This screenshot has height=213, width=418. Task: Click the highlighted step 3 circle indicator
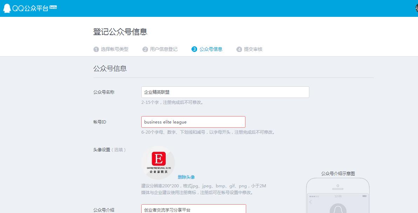coord(195,49)
